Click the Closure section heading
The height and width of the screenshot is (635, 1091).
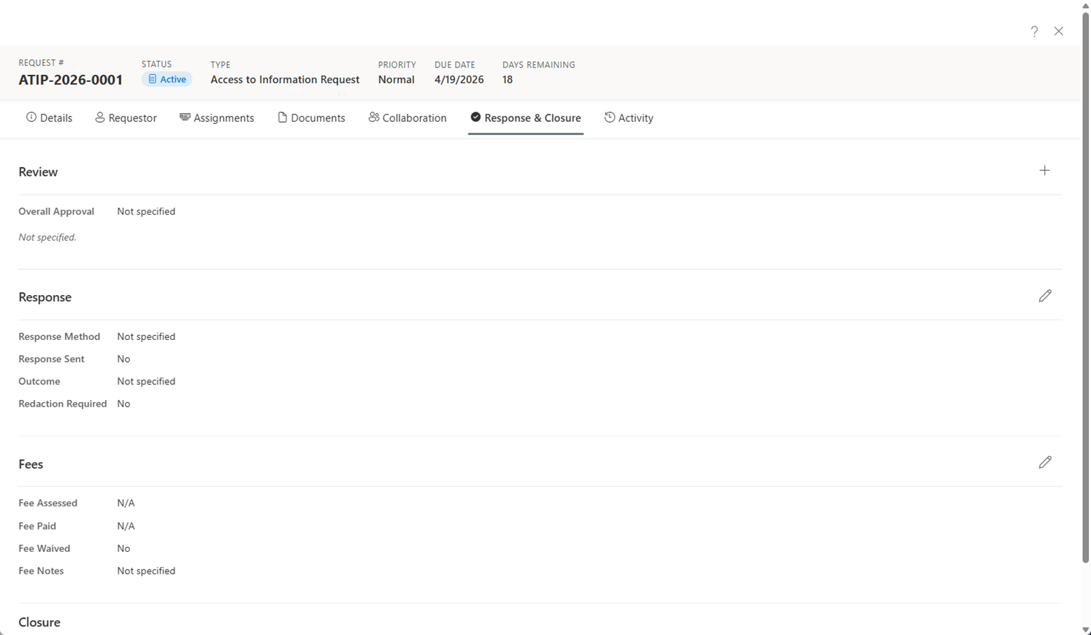[x=40, y=622]
